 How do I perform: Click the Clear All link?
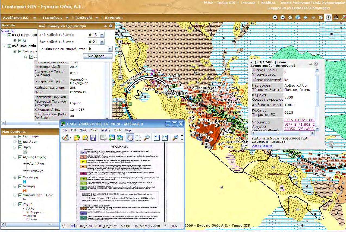point(8,31)
